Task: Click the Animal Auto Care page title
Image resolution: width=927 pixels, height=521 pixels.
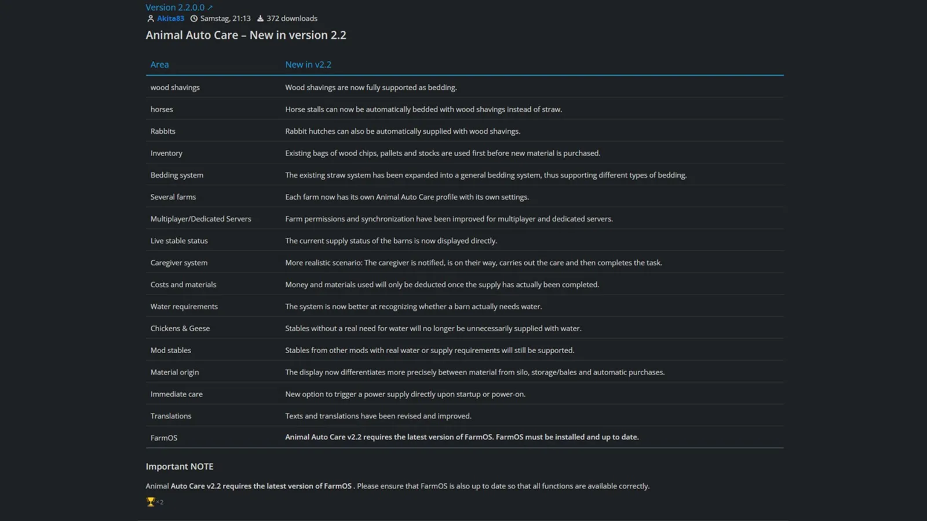Action: coord(246,35)
